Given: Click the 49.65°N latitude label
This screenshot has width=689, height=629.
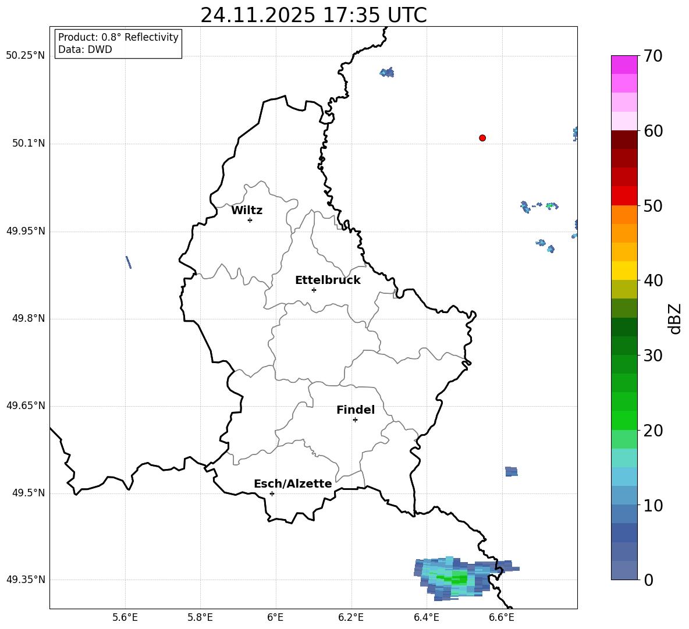Looking at the screenshot, I should point(26,406).
